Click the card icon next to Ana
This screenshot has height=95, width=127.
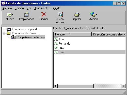pos(56,39)
